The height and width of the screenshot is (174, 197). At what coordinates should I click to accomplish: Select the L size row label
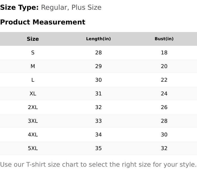click(33, 80)
